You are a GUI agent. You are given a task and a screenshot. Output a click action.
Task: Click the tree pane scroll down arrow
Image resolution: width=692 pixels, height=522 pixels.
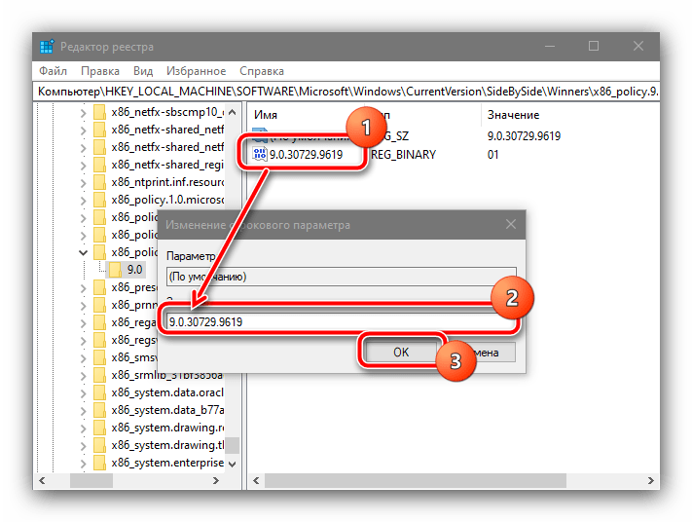click(x=233, y=465)
